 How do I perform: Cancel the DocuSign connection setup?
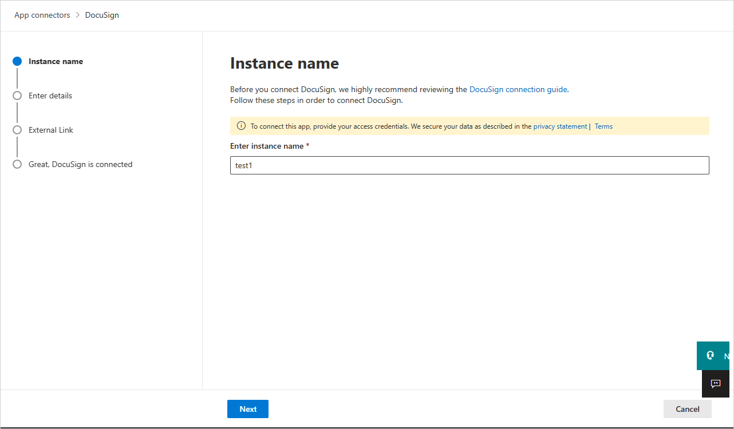click(687, 408)
